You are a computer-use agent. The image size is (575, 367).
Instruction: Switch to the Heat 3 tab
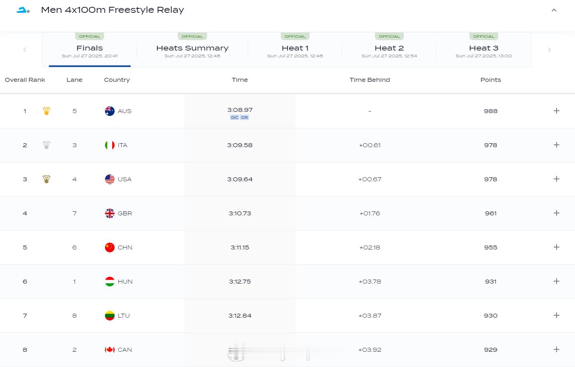484,50
